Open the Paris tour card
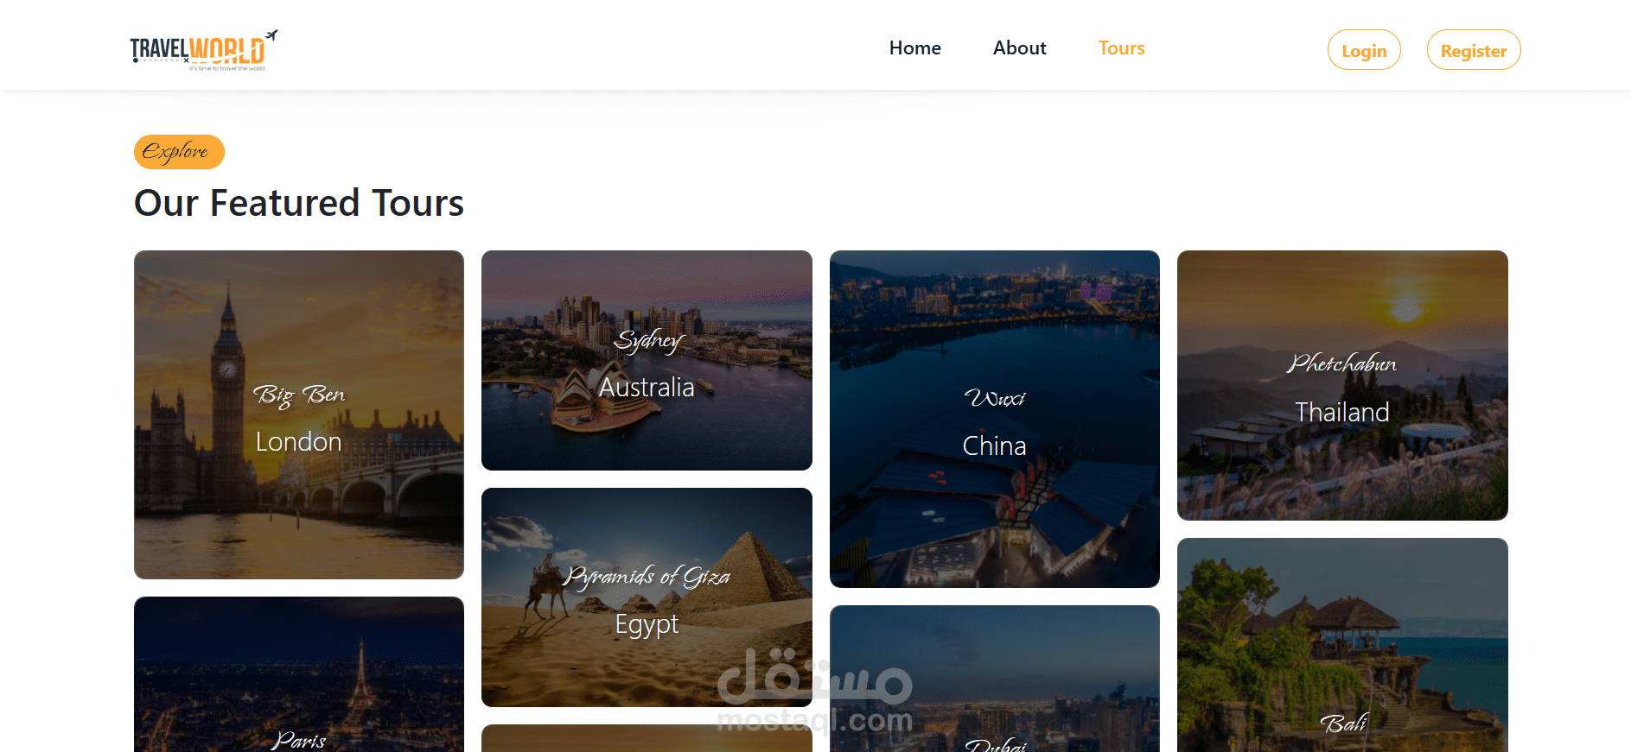Viewport: 1631px width, 752px height. click(x=299, y=674)
